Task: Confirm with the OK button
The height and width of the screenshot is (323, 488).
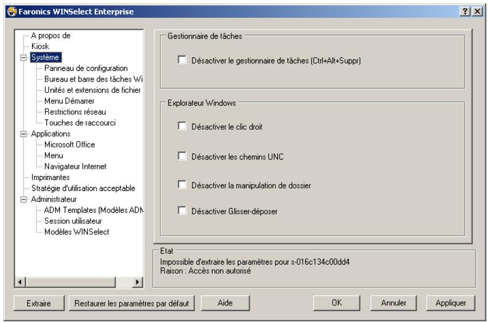Action: pos(337,303)
